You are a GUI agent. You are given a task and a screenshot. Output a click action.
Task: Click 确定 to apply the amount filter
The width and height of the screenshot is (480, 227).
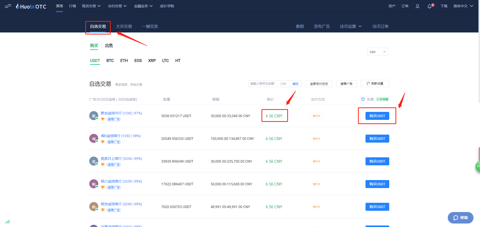tap(295, 84)
